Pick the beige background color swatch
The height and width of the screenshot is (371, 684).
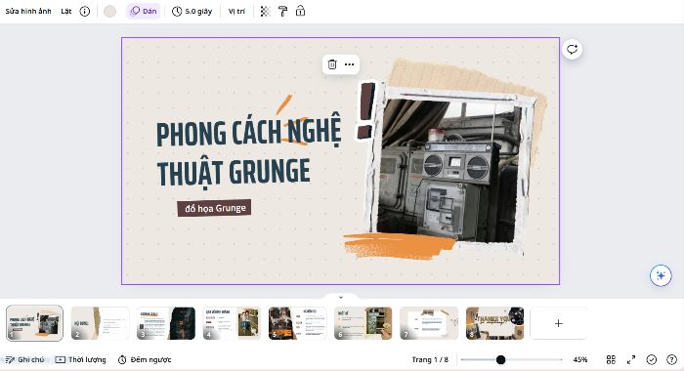click(x=109, y=12)
